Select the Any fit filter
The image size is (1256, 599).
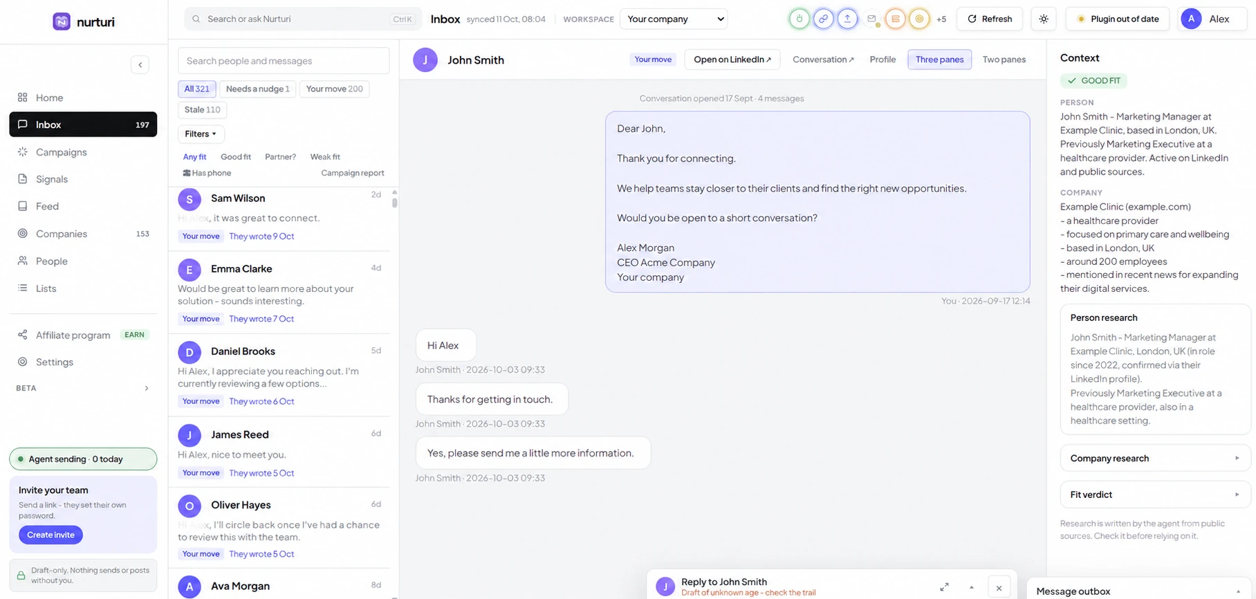click(x=195, y=157)
